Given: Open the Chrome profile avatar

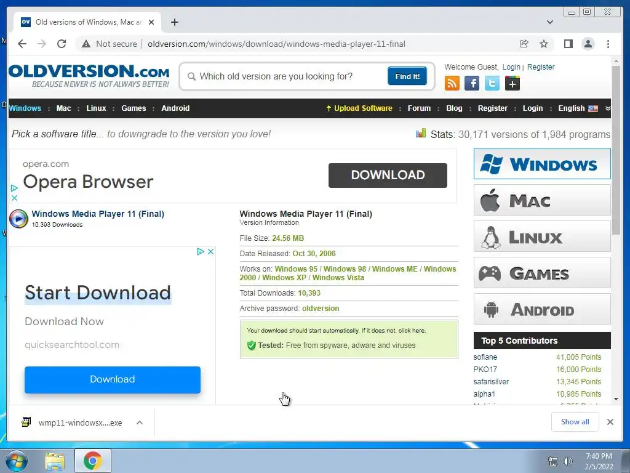Looking at the screenshot, I should click(588, 44).
